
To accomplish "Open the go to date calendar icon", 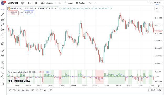I will pos(51,90).
